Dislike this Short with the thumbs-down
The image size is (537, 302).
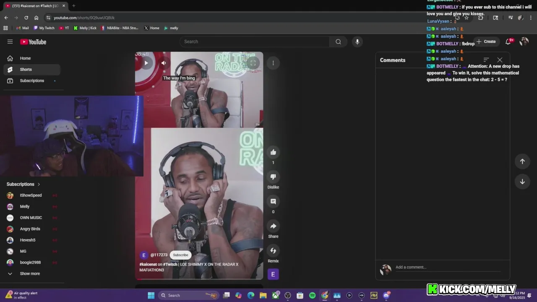tap(273, 177)
